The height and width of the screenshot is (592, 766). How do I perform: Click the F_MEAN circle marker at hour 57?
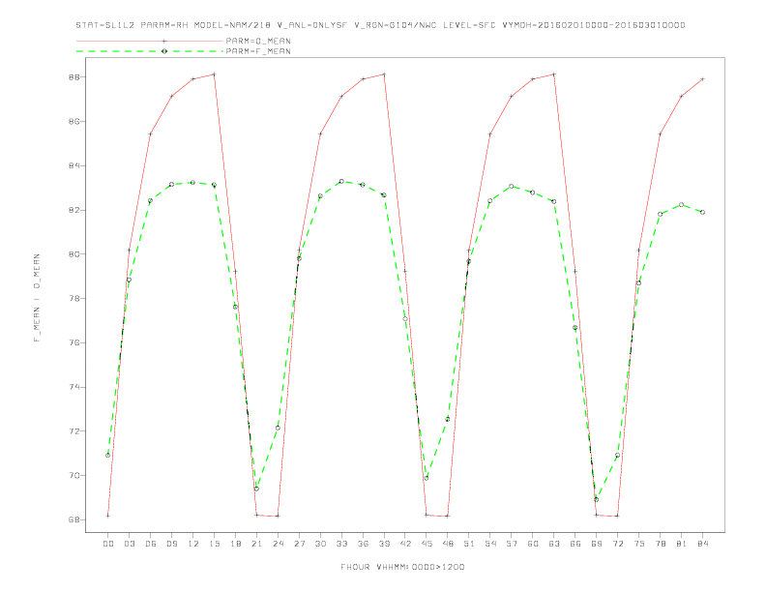coord(512,186)
